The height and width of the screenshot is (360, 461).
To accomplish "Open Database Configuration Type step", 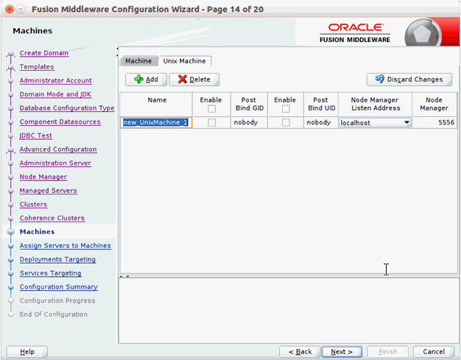I will point(67,108).
